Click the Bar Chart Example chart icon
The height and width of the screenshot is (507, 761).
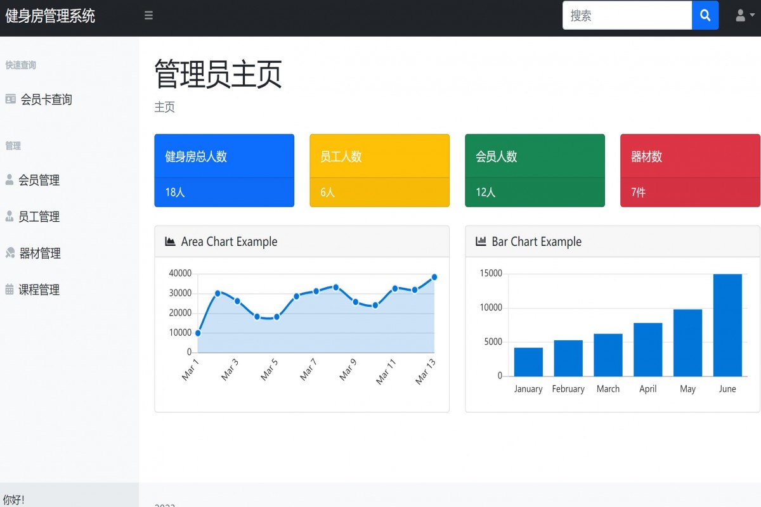coord(481,241)
